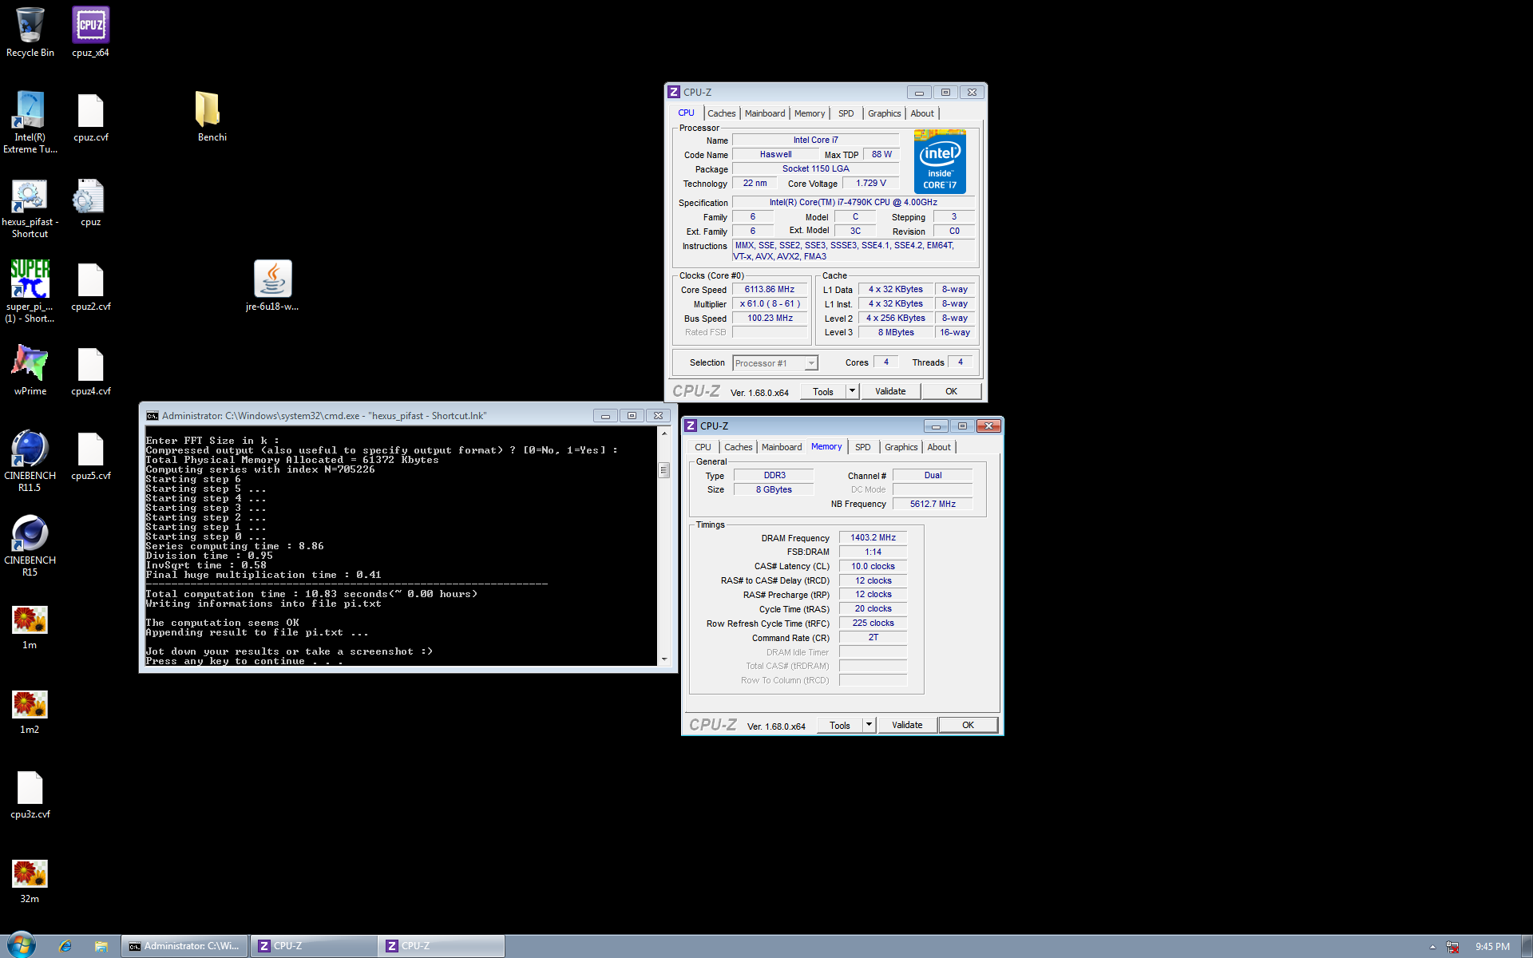1533x958 pixels.
Task: Select the cpu3z.cvf file icon
Action: coord(30,794)
